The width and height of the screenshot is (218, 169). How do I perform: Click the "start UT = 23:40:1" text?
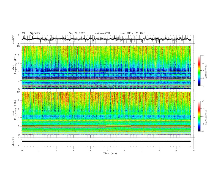(x=133, y=33)
